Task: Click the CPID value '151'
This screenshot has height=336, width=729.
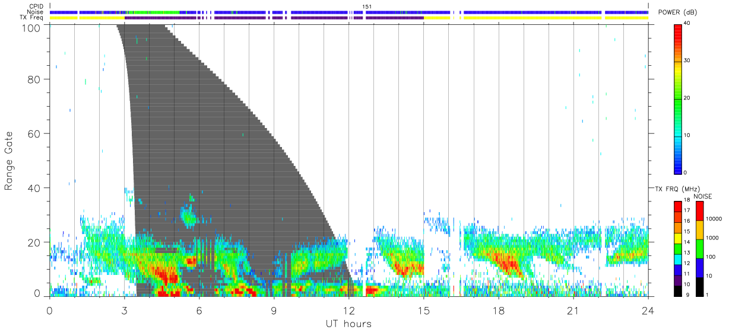Action: 366,7
